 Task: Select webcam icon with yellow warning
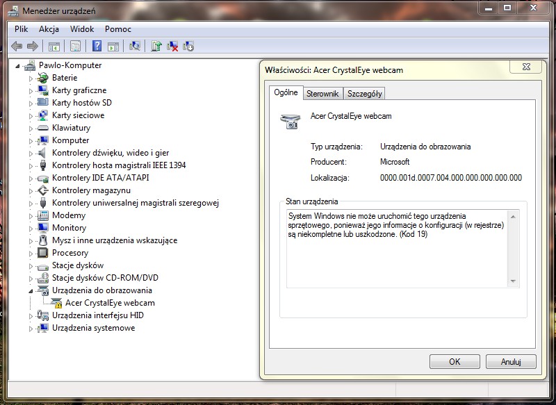point(56,303)
